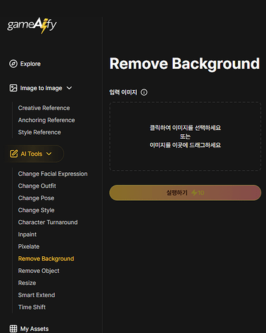Click the image upload drop zone
The width and height of the screenshot is (266, 333).
click(185, 136)
